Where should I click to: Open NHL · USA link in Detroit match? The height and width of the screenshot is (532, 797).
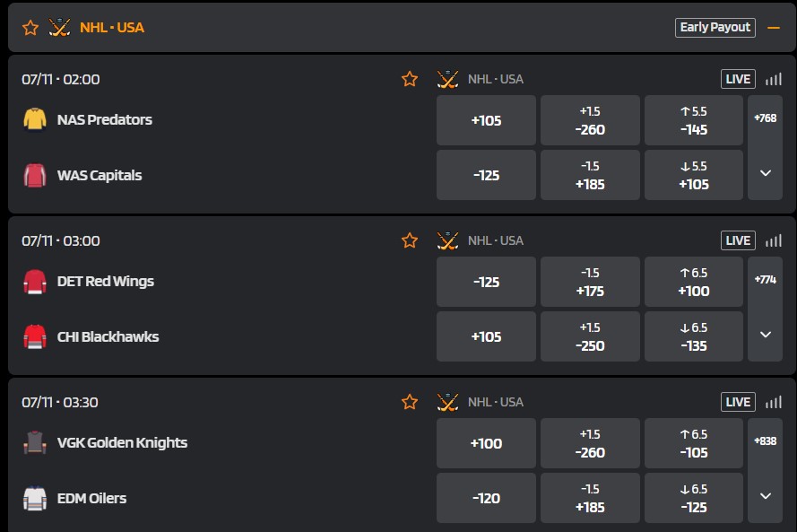coord(496,240)
